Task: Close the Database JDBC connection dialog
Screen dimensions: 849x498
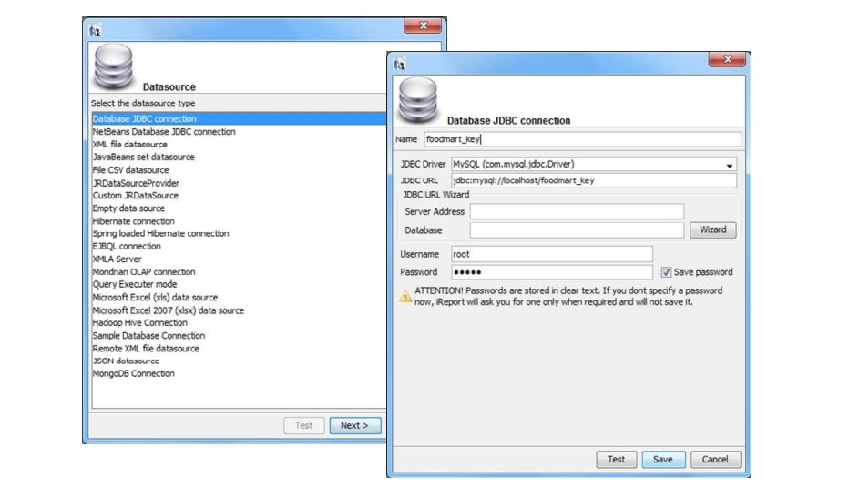Action: point(727,59)
